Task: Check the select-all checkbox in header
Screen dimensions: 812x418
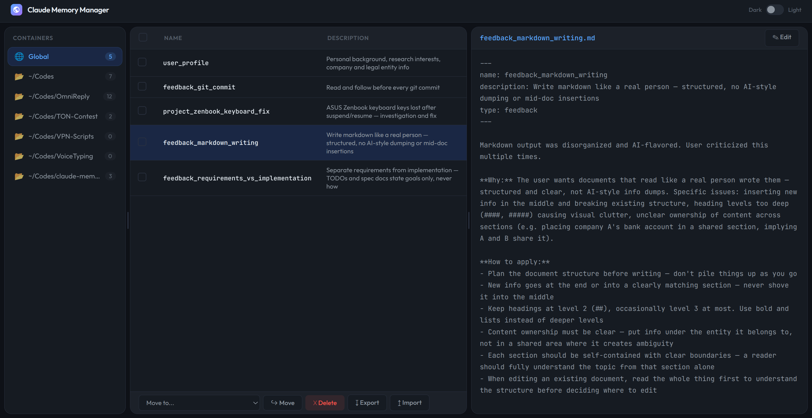Action: 143,37
